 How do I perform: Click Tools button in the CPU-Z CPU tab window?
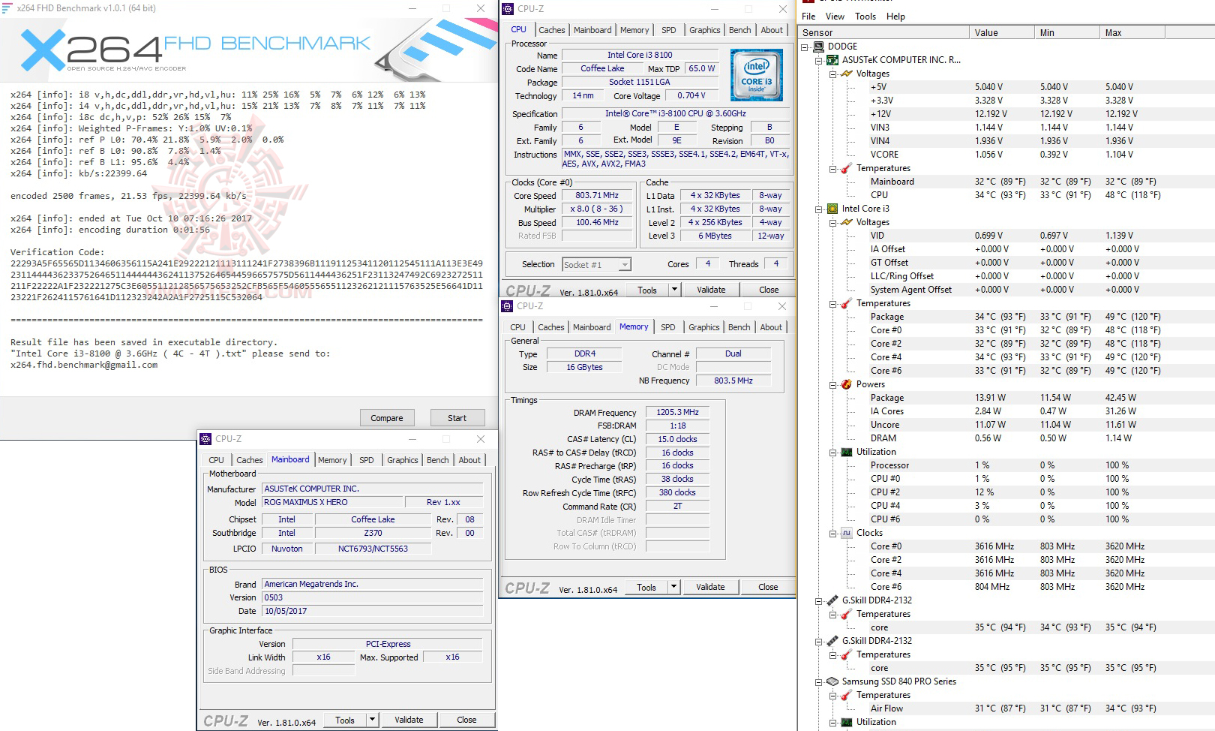(646, 290)
